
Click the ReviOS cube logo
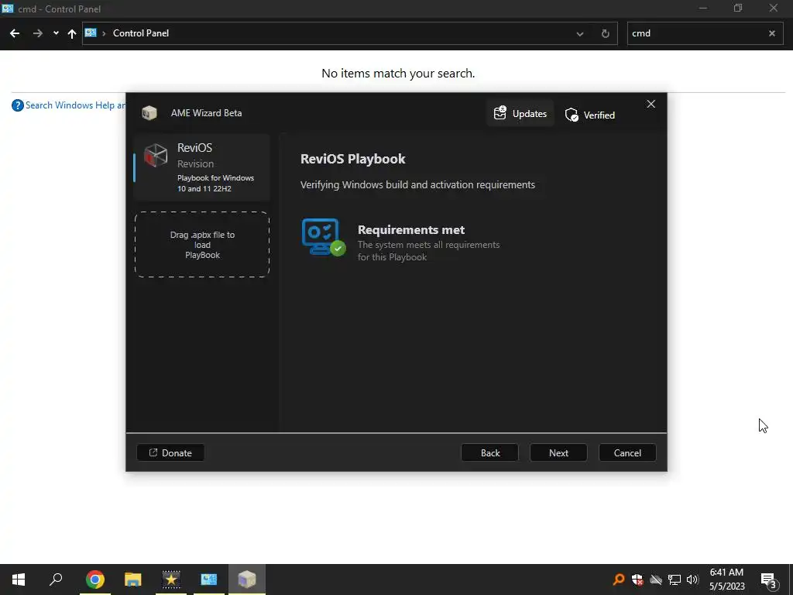click(x=155, y=154)
